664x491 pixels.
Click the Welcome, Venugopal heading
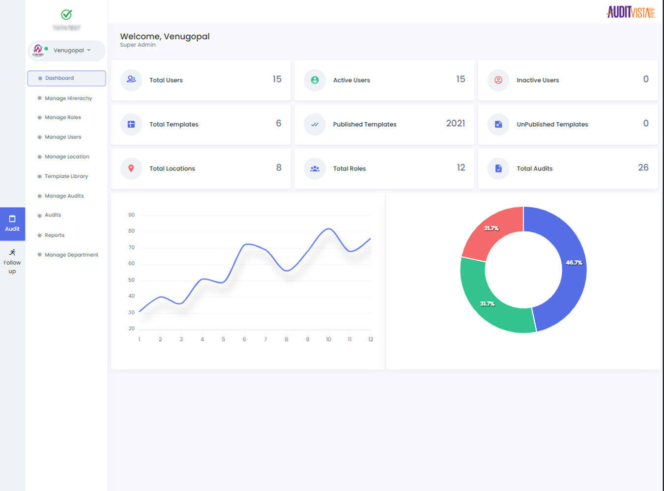point(165,36)
